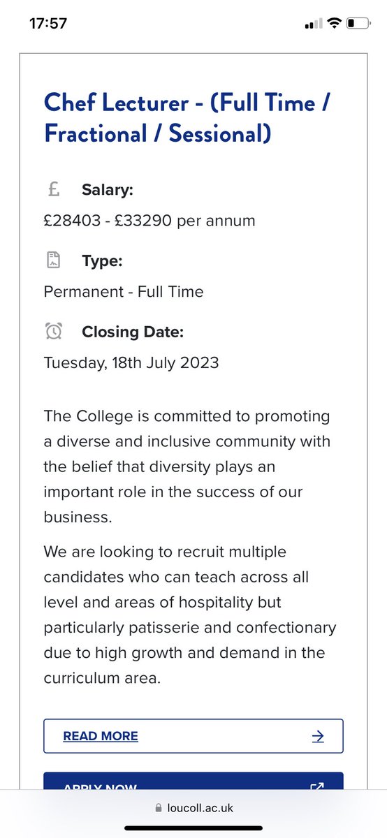
Task: Tap the Tuesday, 18th July 2023 date
Action: click(131, 362)
